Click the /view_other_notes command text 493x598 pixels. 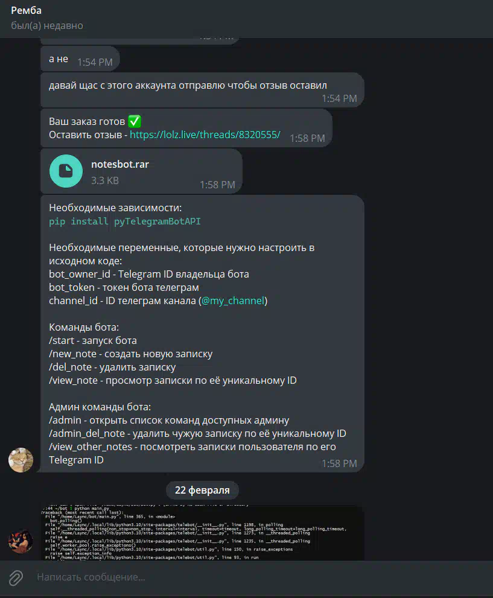tap(91, 447)
